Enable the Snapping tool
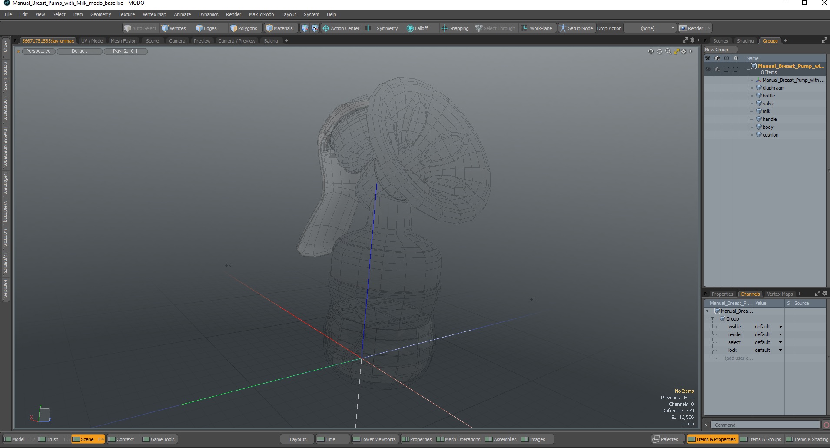 [x=455, y=28]
